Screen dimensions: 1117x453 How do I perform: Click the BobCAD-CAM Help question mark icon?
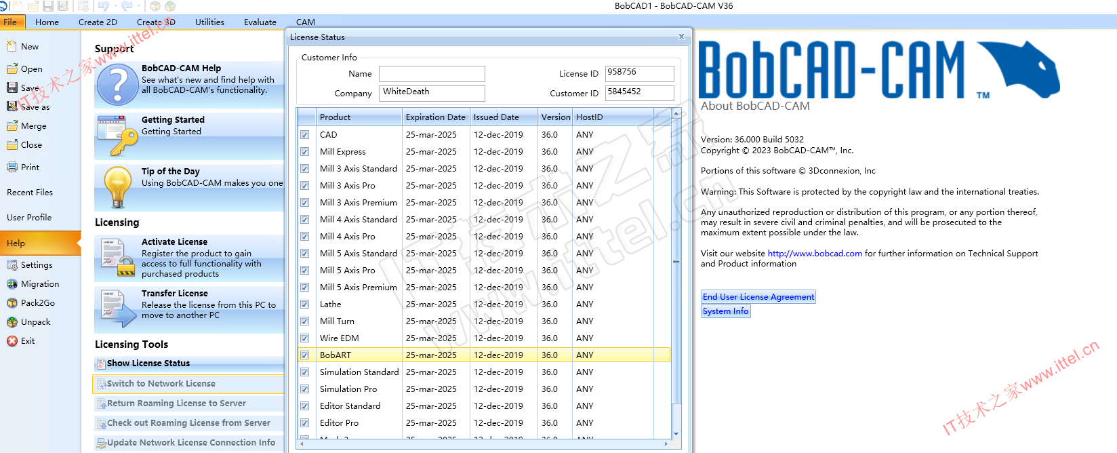tap(118, 84)
